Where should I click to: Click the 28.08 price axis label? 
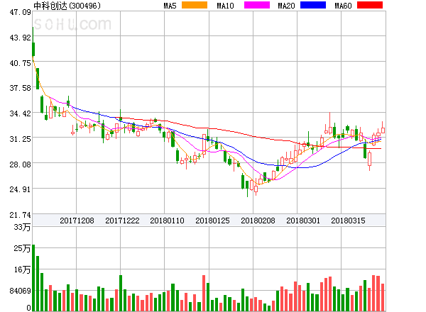21,164
